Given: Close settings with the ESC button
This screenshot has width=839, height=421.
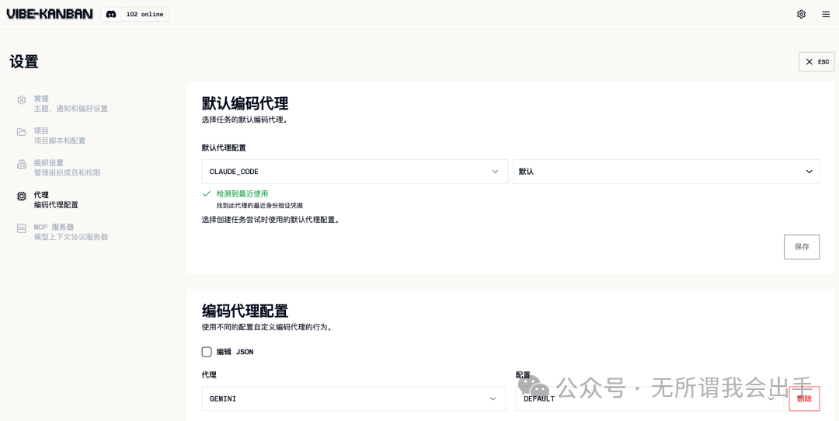Looking at the screenshot, I should 816,61.
